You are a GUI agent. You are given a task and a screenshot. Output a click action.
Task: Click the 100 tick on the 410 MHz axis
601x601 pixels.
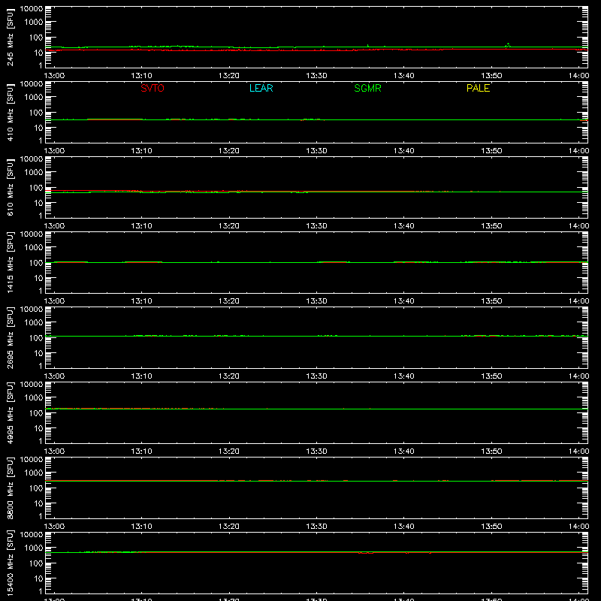[x=36, y=113]
